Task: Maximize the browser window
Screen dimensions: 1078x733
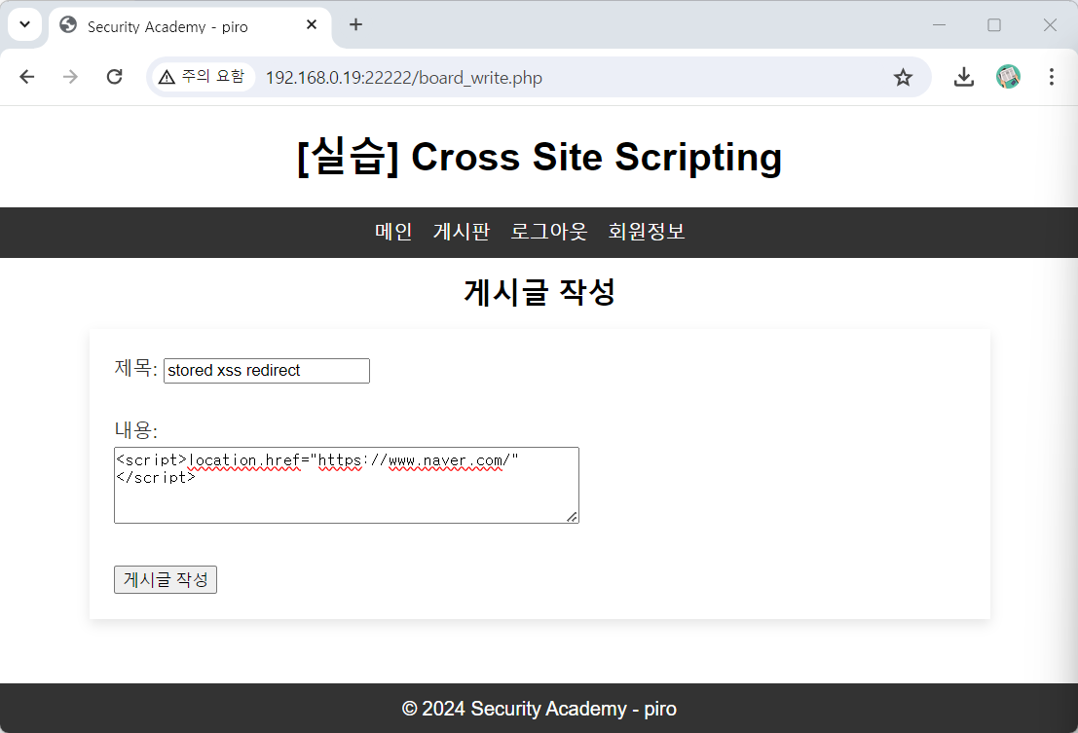Action: pos(994,24)
